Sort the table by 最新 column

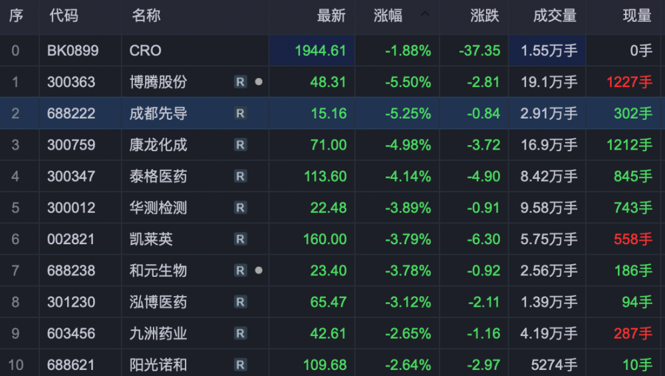(x=331, y=16)
